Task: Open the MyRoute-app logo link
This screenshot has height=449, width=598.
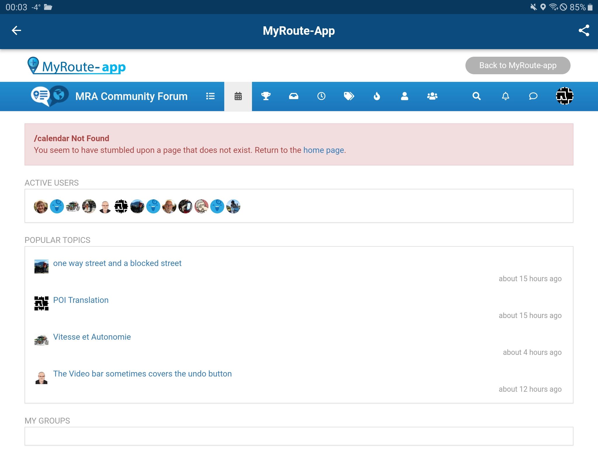Action: [x=77, y=65]
